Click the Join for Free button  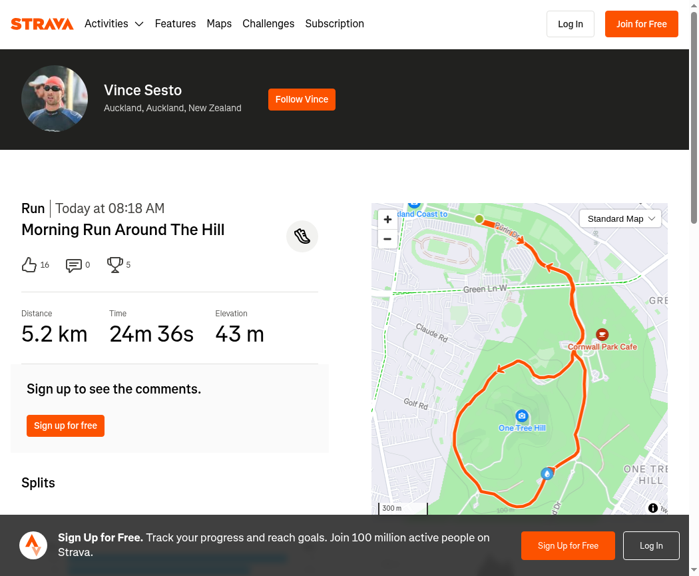pos(642,24)
